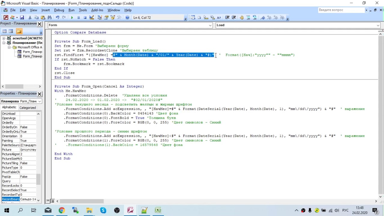
Task: Click Outdent icon in Edit toolbar
Action: (234, 18)
